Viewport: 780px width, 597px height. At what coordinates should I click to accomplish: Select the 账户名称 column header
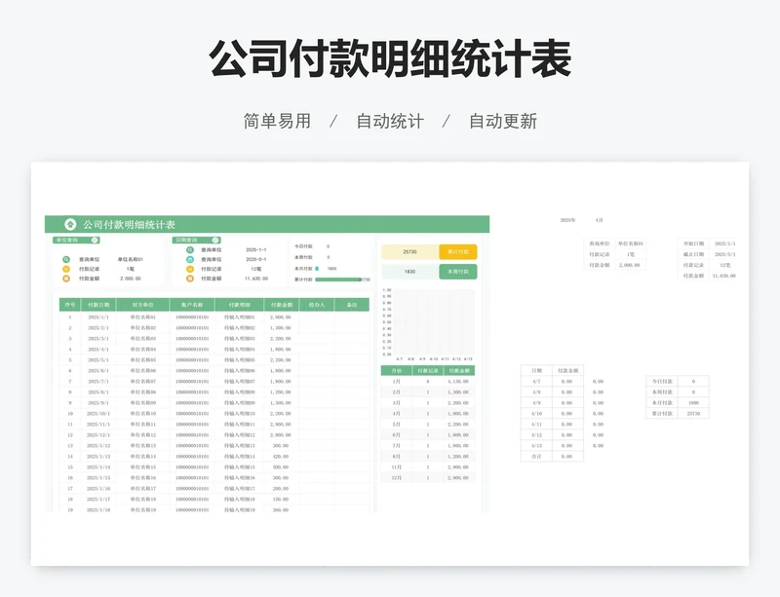pos(192,305)
